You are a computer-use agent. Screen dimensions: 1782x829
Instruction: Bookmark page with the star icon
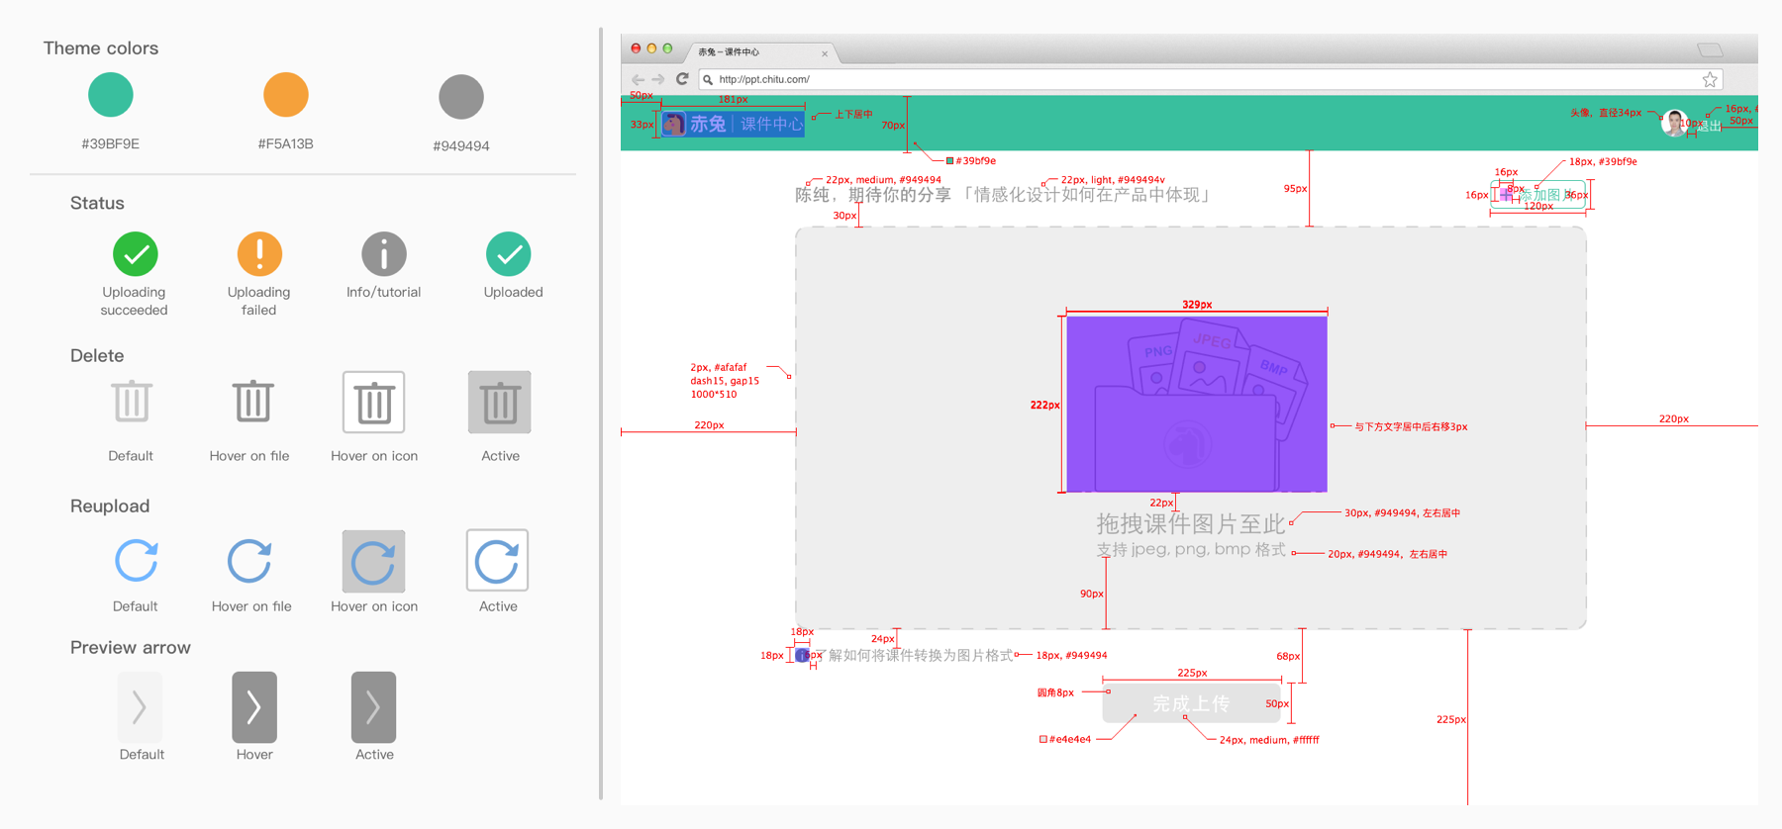click(x=1710, y=79)
